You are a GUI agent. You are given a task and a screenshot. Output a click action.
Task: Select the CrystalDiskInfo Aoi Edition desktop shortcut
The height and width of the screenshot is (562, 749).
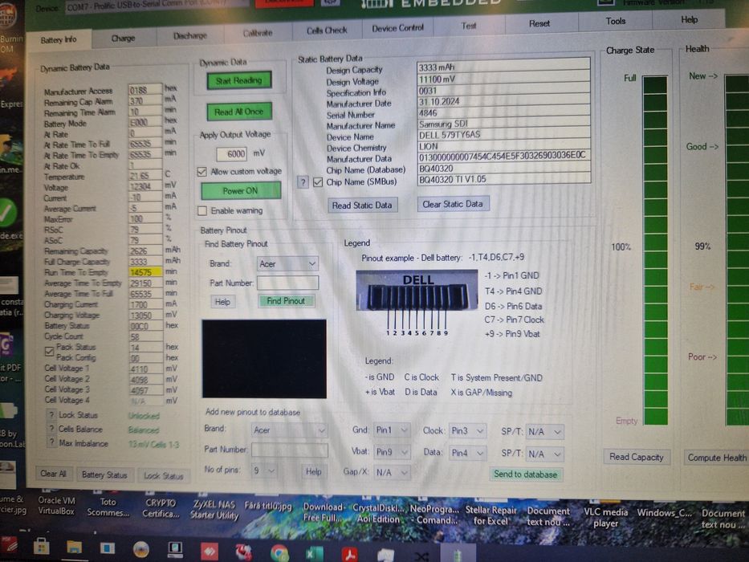378,513
